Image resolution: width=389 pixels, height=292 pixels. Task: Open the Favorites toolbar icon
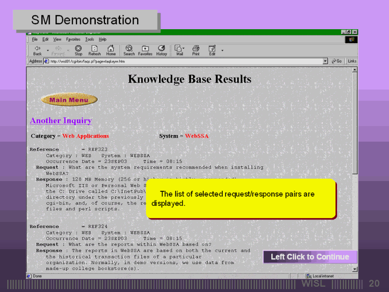(145, 49)
